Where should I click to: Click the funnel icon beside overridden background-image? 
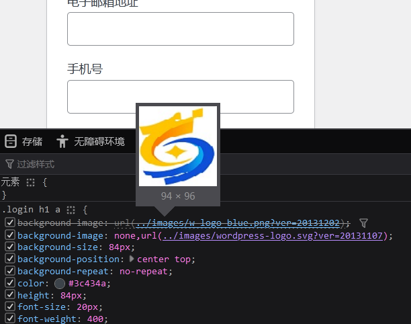coord(363,223)
